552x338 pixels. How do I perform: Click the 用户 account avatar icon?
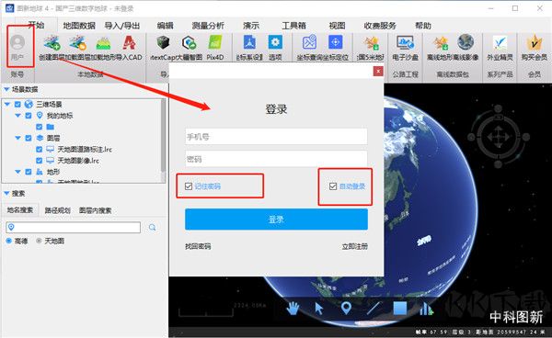[17, 42]
